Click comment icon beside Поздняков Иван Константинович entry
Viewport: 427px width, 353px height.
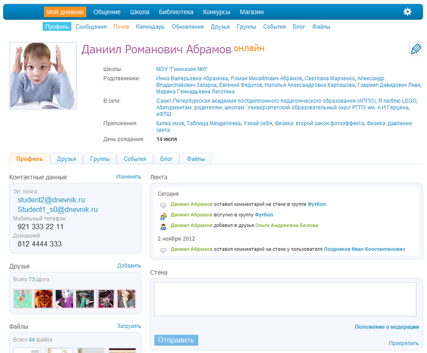click(x=163, y=250)
